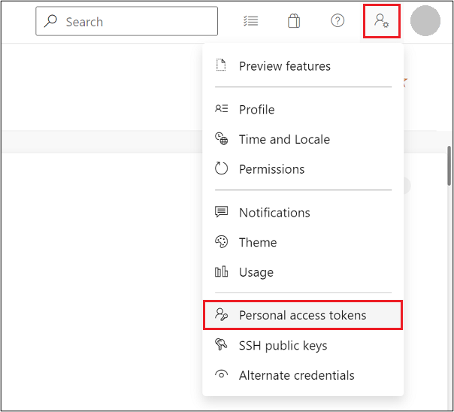
Task: Click the eye icon beside Alternate credentials
Action: point(221,375)
